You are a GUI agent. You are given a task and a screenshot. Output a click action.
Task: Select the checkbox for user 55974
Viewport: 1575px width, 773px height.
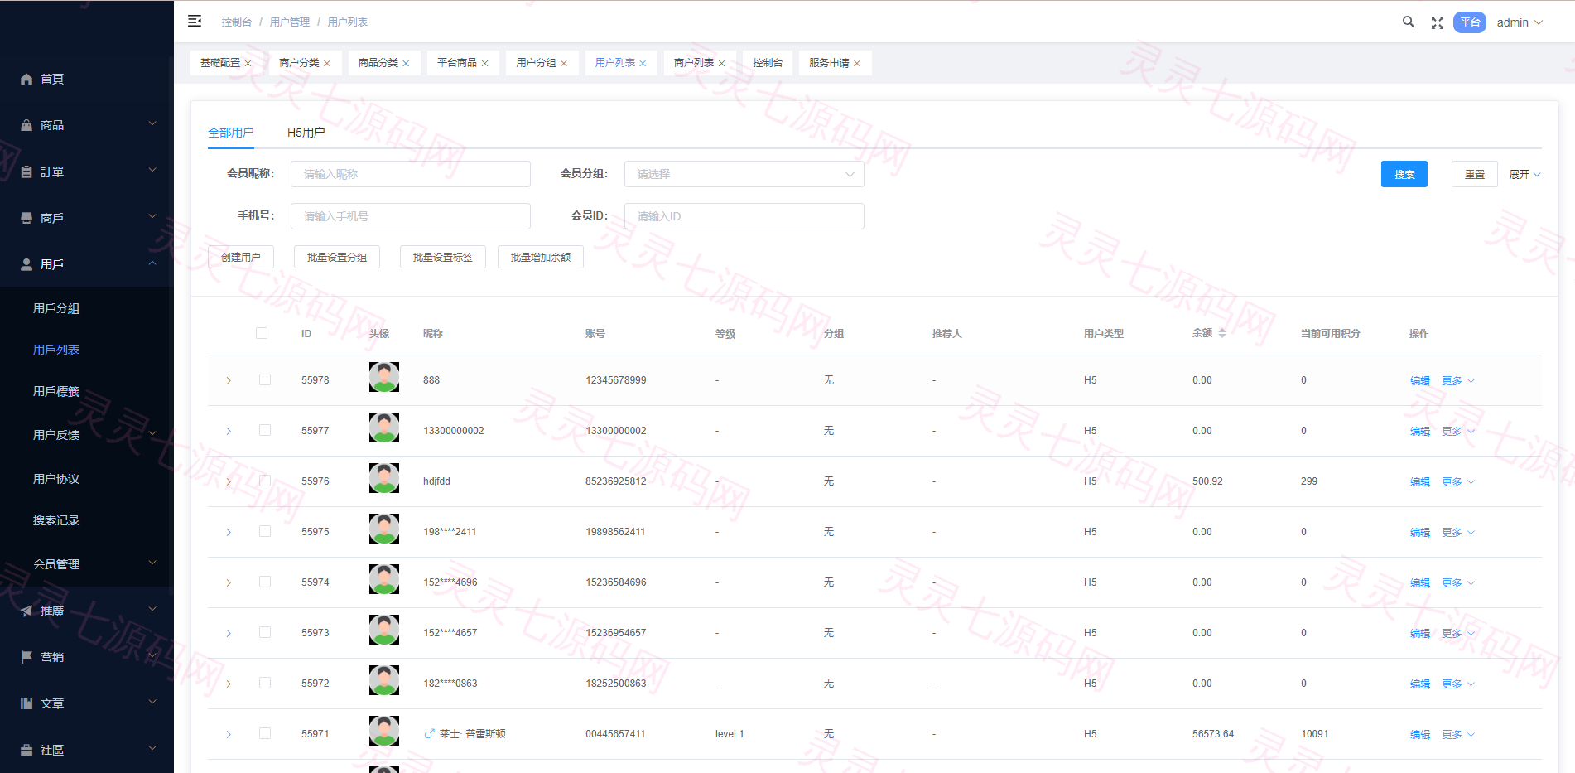(265, 582)
